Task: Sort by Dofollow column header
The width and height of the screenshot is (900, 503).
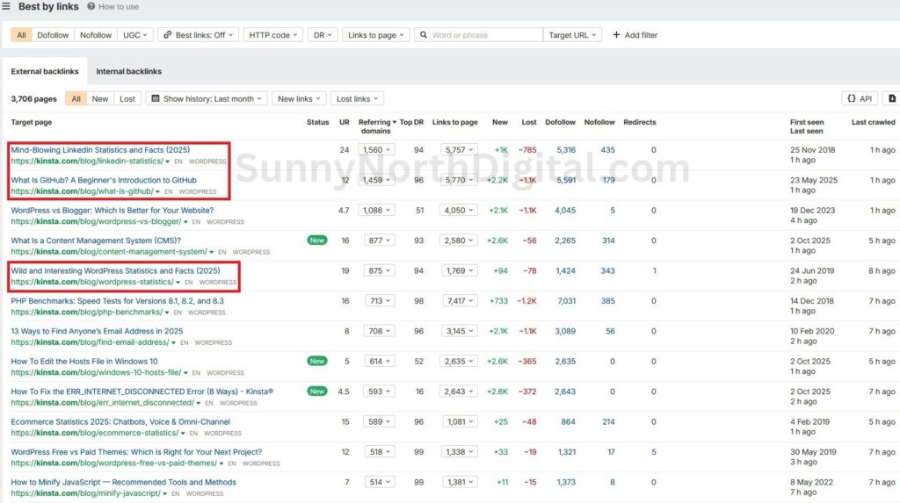Action: (560, 122)
